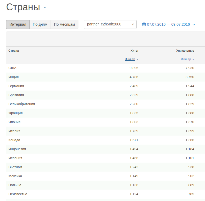The image size is (205, 201).
Task: Select the Испания row name
Action: click(x=15, y=158)
